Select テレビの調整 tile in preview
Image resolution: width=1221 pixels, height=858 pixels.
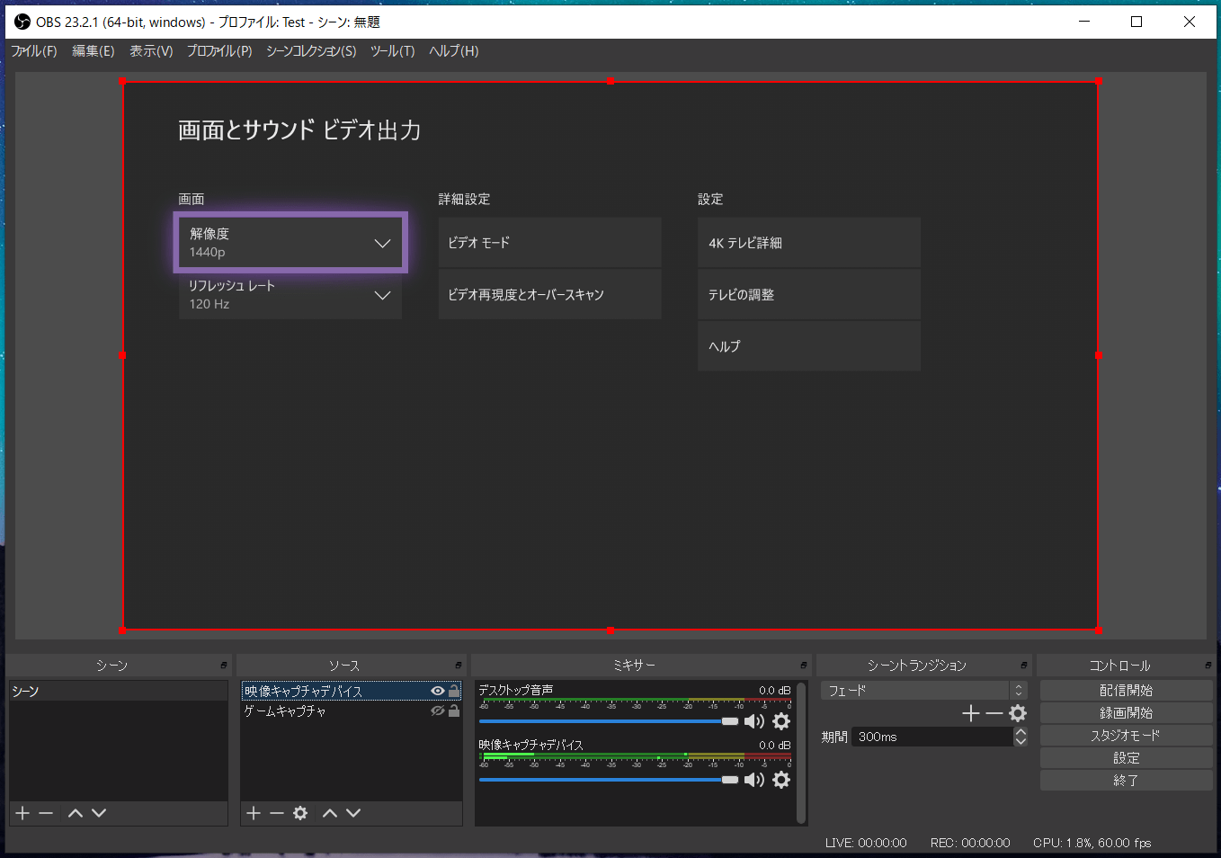click(x=809, y=294)
